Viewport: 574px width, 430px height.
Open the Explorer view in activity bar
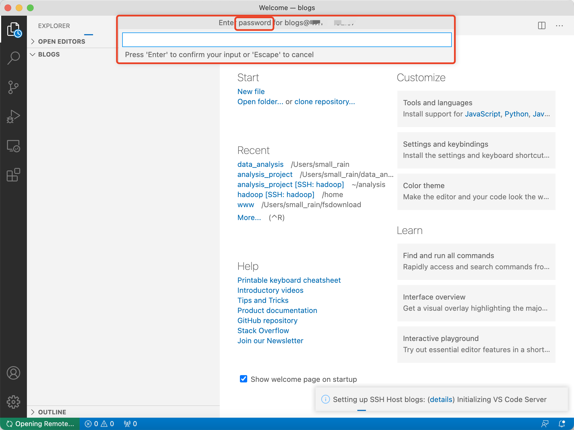point(13,29)
